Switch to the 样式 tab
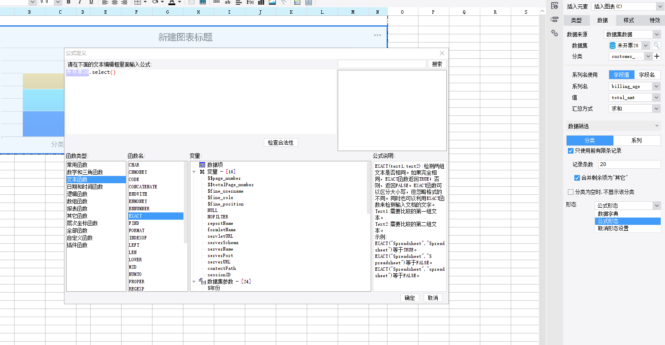The width and height of the screenshot is (665, 345). click(x=628, y=20)
